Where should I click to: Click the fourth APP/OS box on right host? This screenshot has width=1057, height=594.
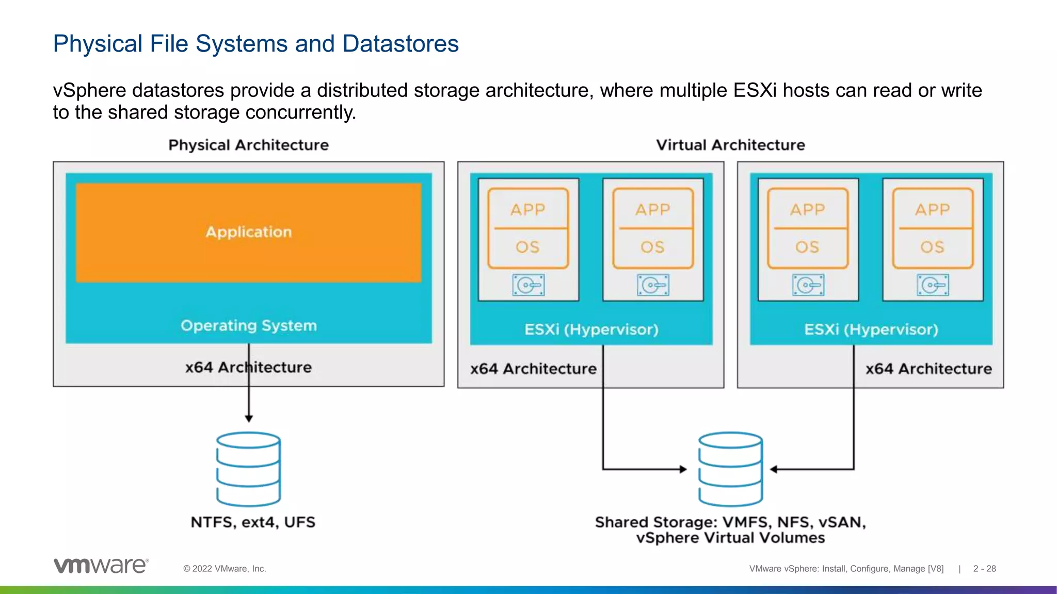point(933,228)
